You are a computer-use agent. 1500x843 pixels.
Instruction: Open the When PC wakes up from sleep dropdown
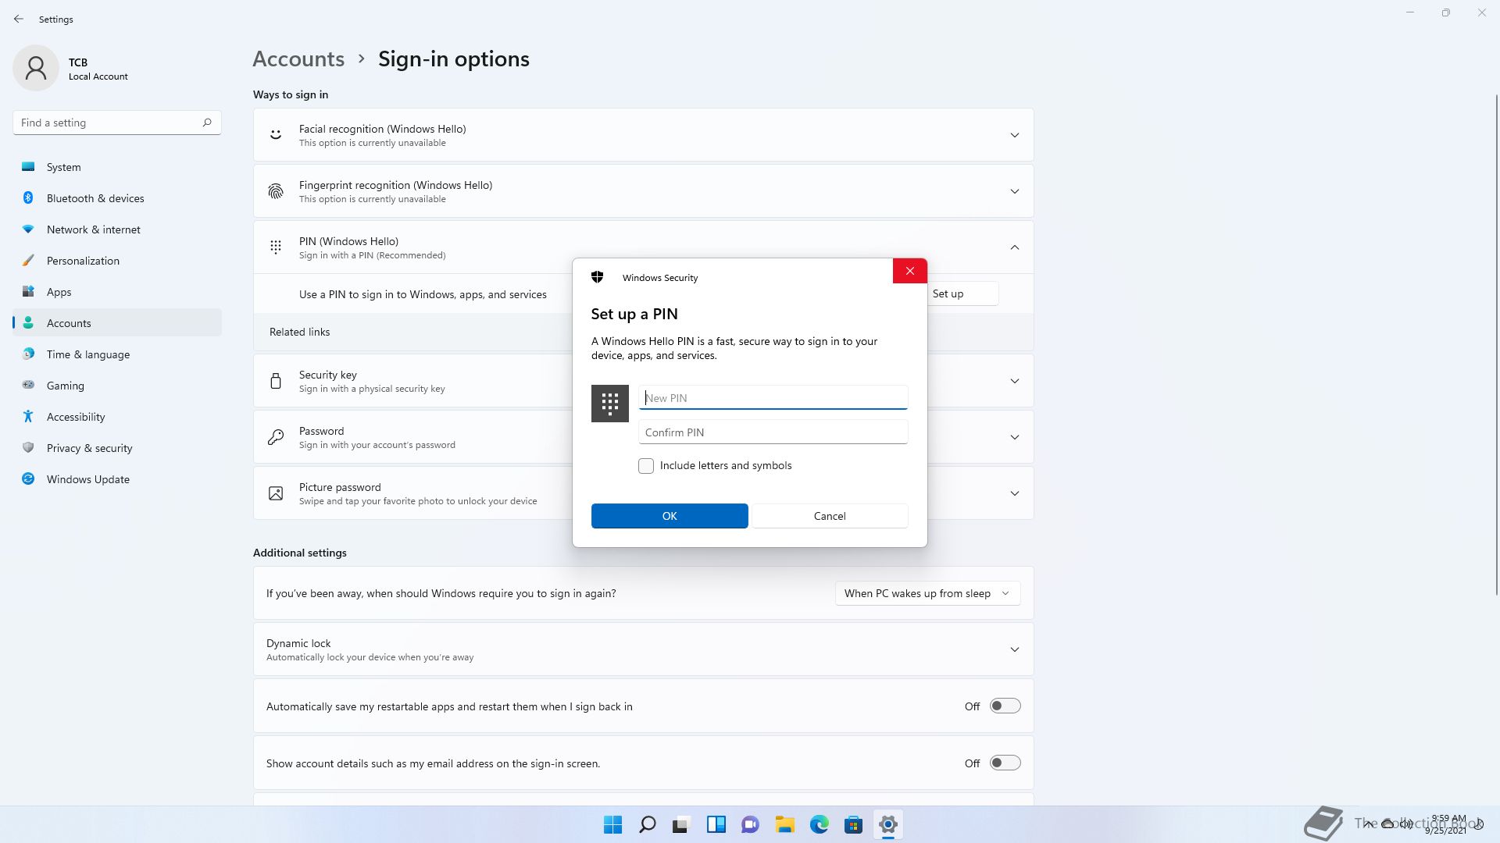[x=927, y=593]
